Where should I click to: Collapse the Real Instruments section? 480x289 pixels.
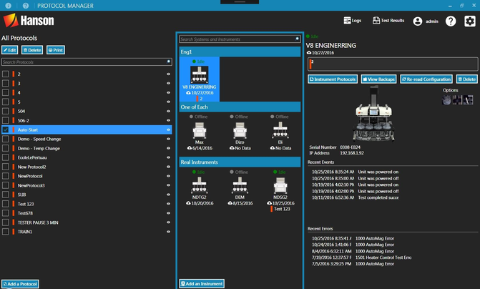[x=240, y=162]
